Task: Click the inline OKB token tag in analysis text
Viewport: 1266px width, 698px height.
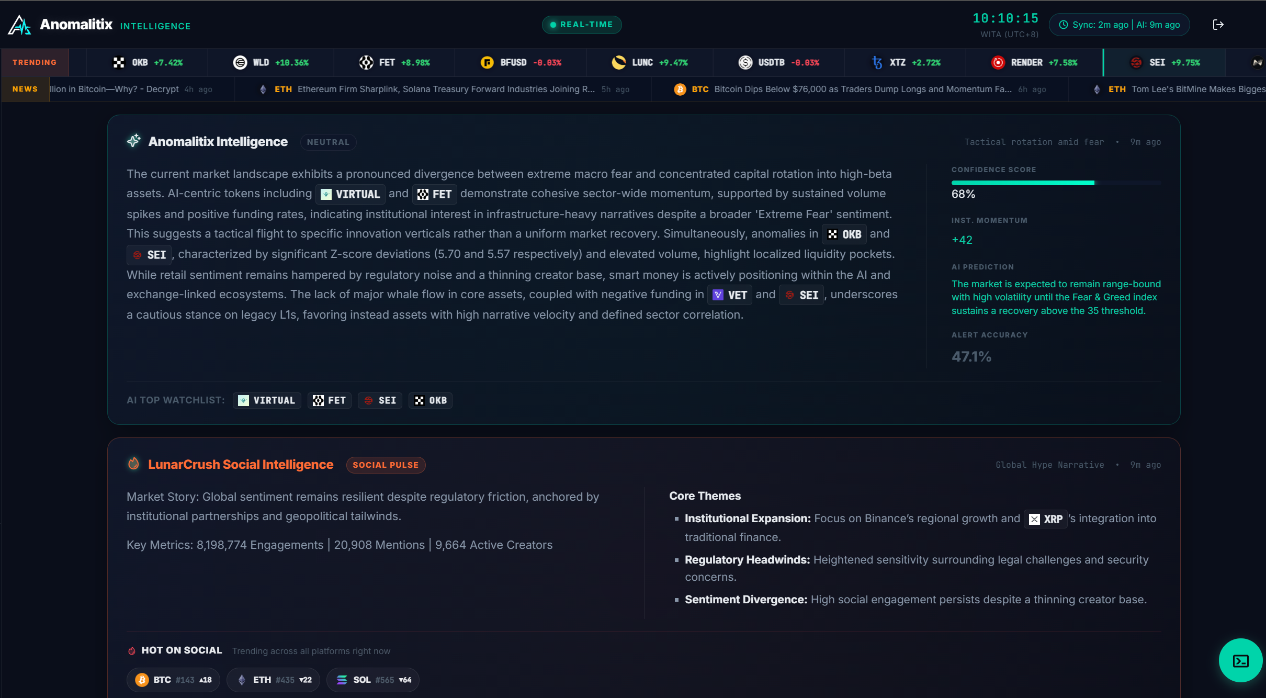Action: tap(844, 234)
